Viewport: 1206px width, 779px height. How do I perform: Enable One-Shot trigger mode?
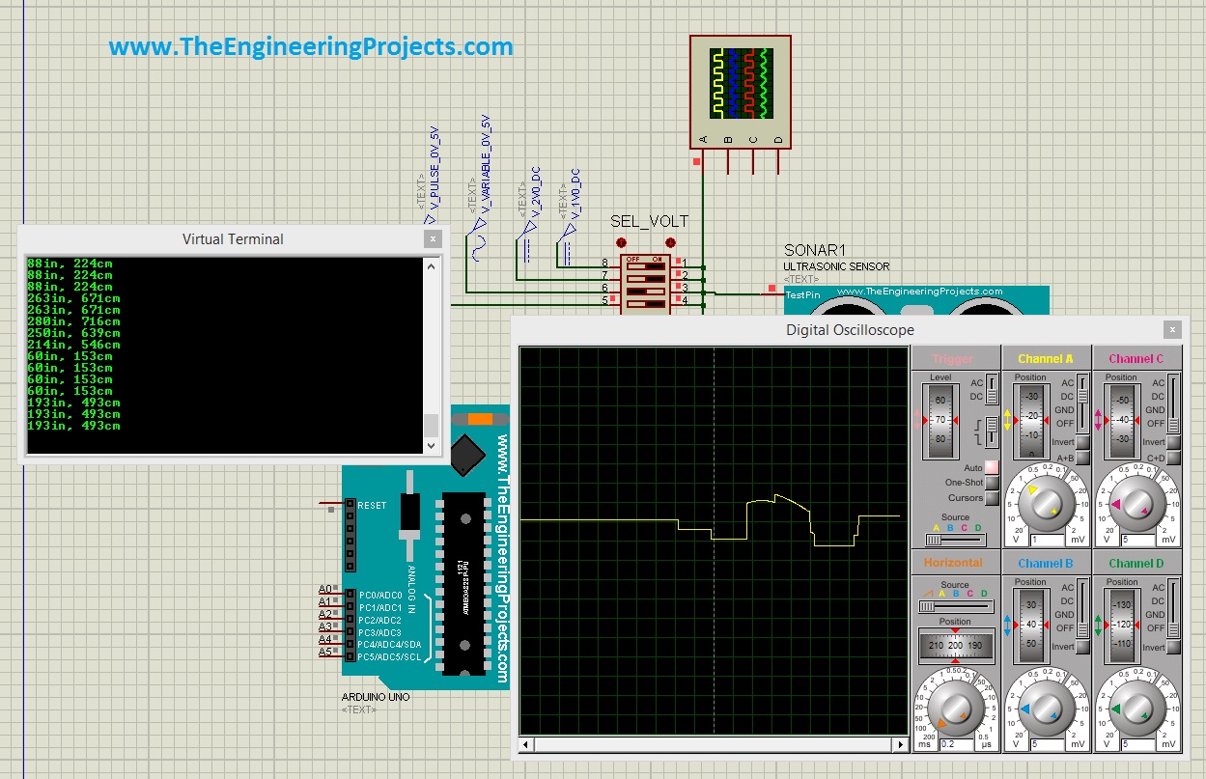tap(991, 483)
